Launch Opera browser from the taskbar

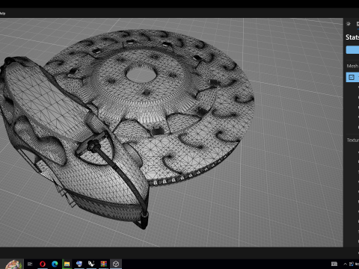(43, 264)
